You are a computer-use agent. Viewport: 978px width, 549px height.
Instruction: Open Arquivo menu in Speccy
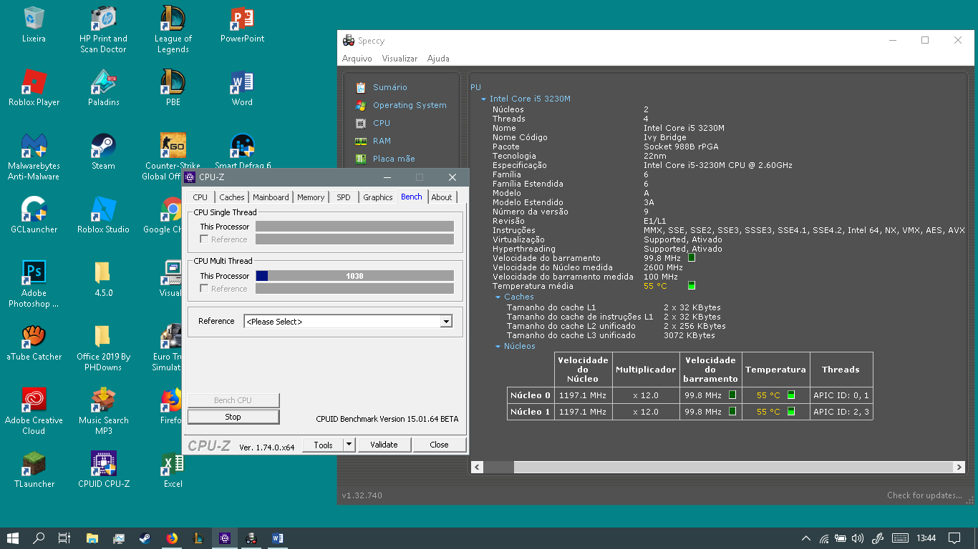click(357, 59)
